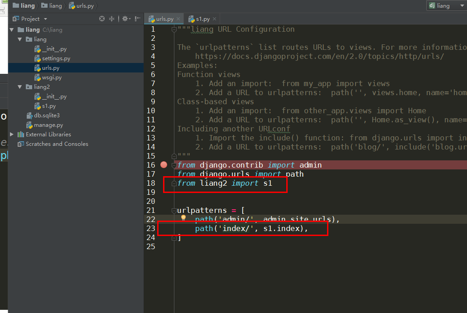Click the second liang breadcrumb folder

[52, 5]
